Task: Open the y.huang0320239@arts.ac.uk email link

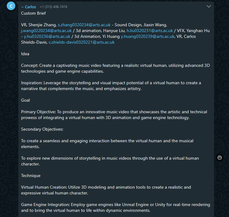Action: click(x=147, y=36)
